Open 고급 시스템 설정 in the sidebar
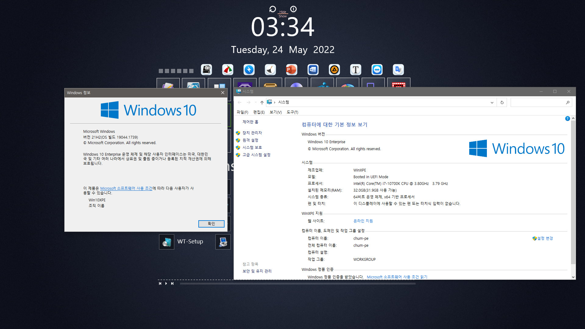585x329 pixels. [257, 155]
